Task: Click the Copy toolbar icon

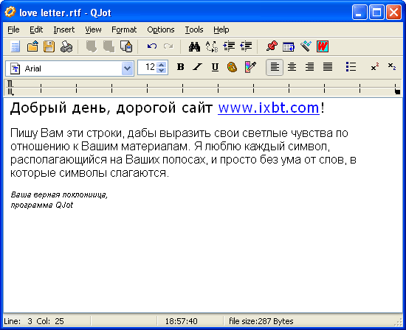Action: point(109,46)
